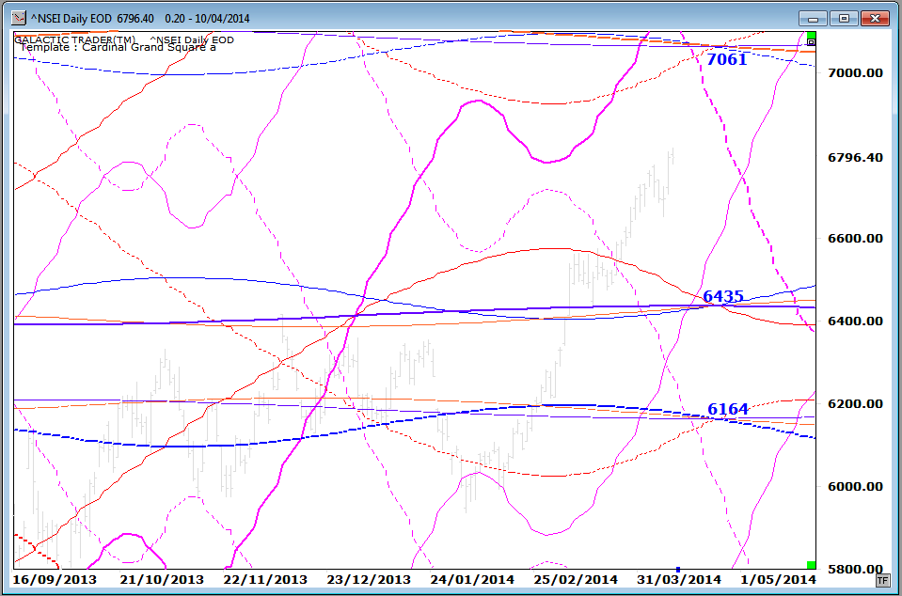Click the 21/10/2013 date label
The image size is (902, 596).
tap(162, 579)
